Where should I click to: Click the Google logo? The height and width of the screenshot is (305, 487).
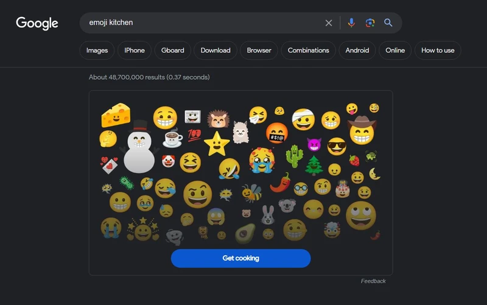click(37, 23)
